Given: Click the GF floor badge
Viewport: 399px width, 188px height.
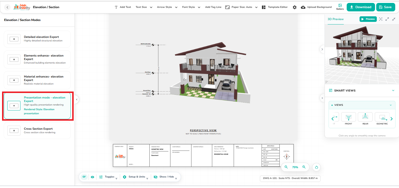Looking at the screenshot, I should (84, 177).
